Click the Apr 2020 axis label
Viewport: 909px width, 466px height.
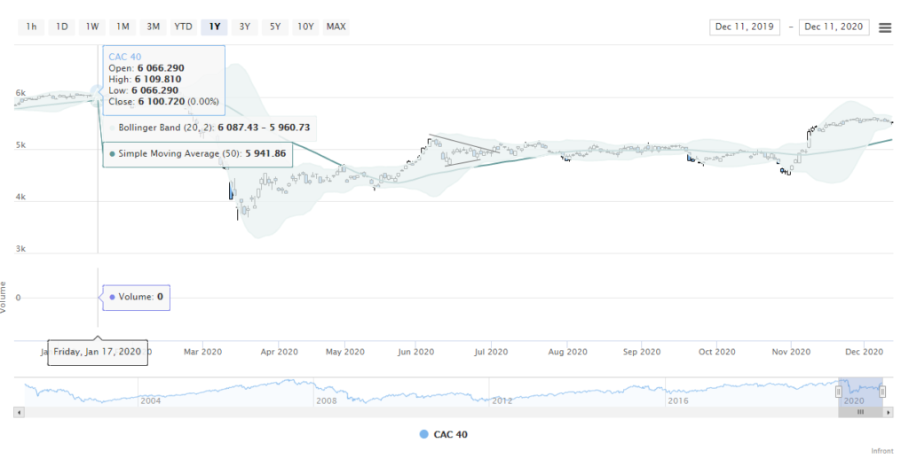click(x=279, y=352)
